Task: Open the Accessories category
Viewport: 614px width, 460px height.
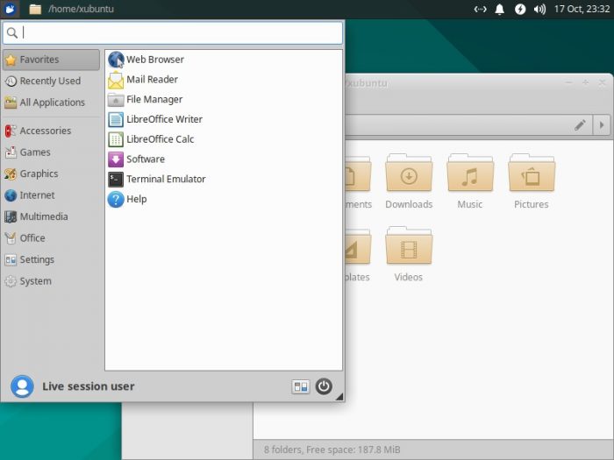Action: pyautogui.click(x=45, y=131)
